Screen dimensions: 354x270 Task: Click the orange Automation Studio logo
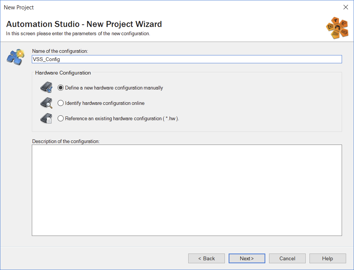pyautogui.click(x=337, y=28)
